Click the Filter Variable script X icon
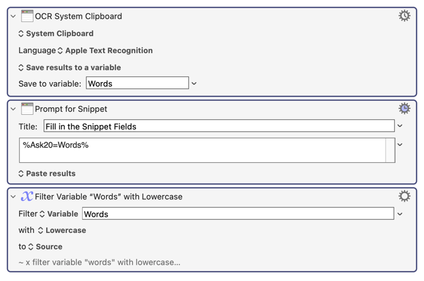Image resolution: width=424 pixels, height=281 pixels. click(x=27, y=196)
